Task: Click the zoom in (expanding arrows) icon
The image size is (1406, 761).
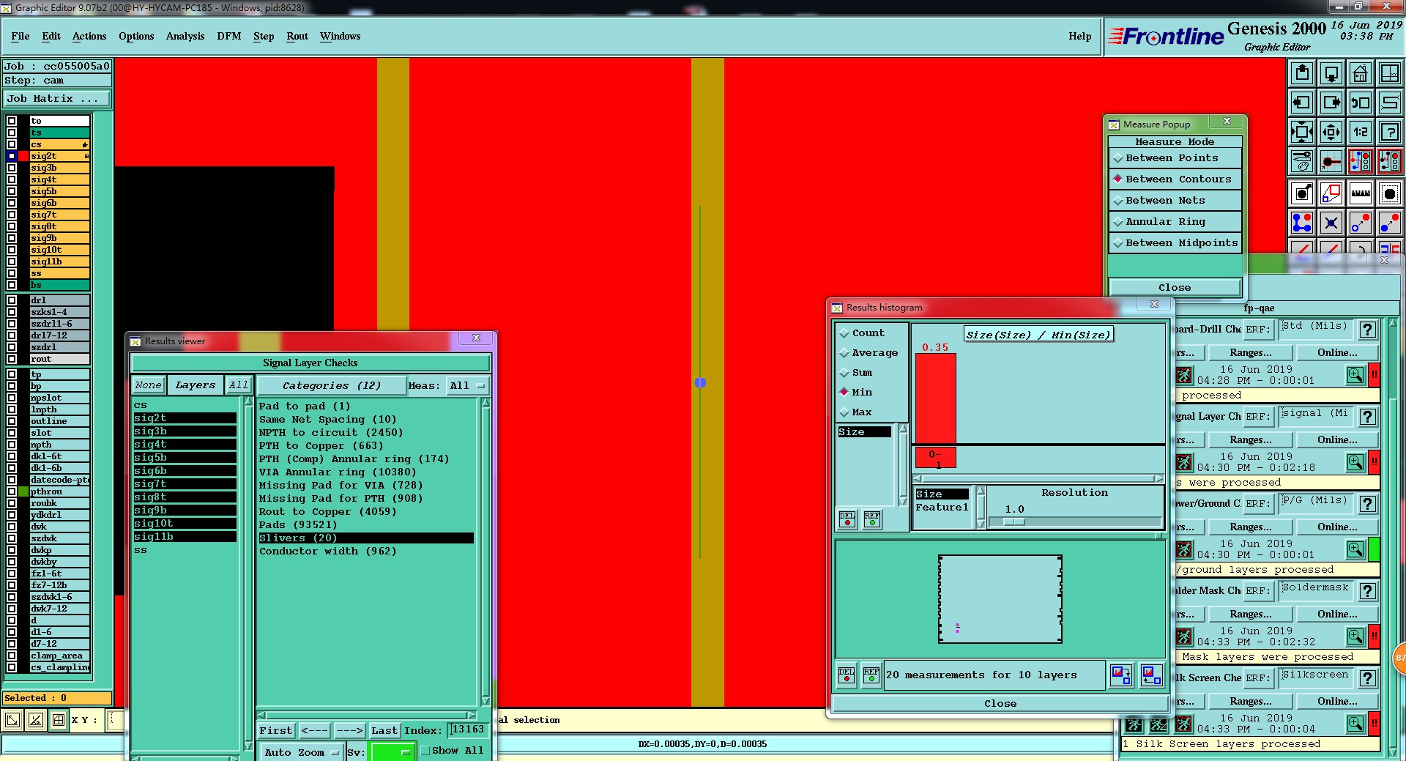Action: (x=1302, y=132)
